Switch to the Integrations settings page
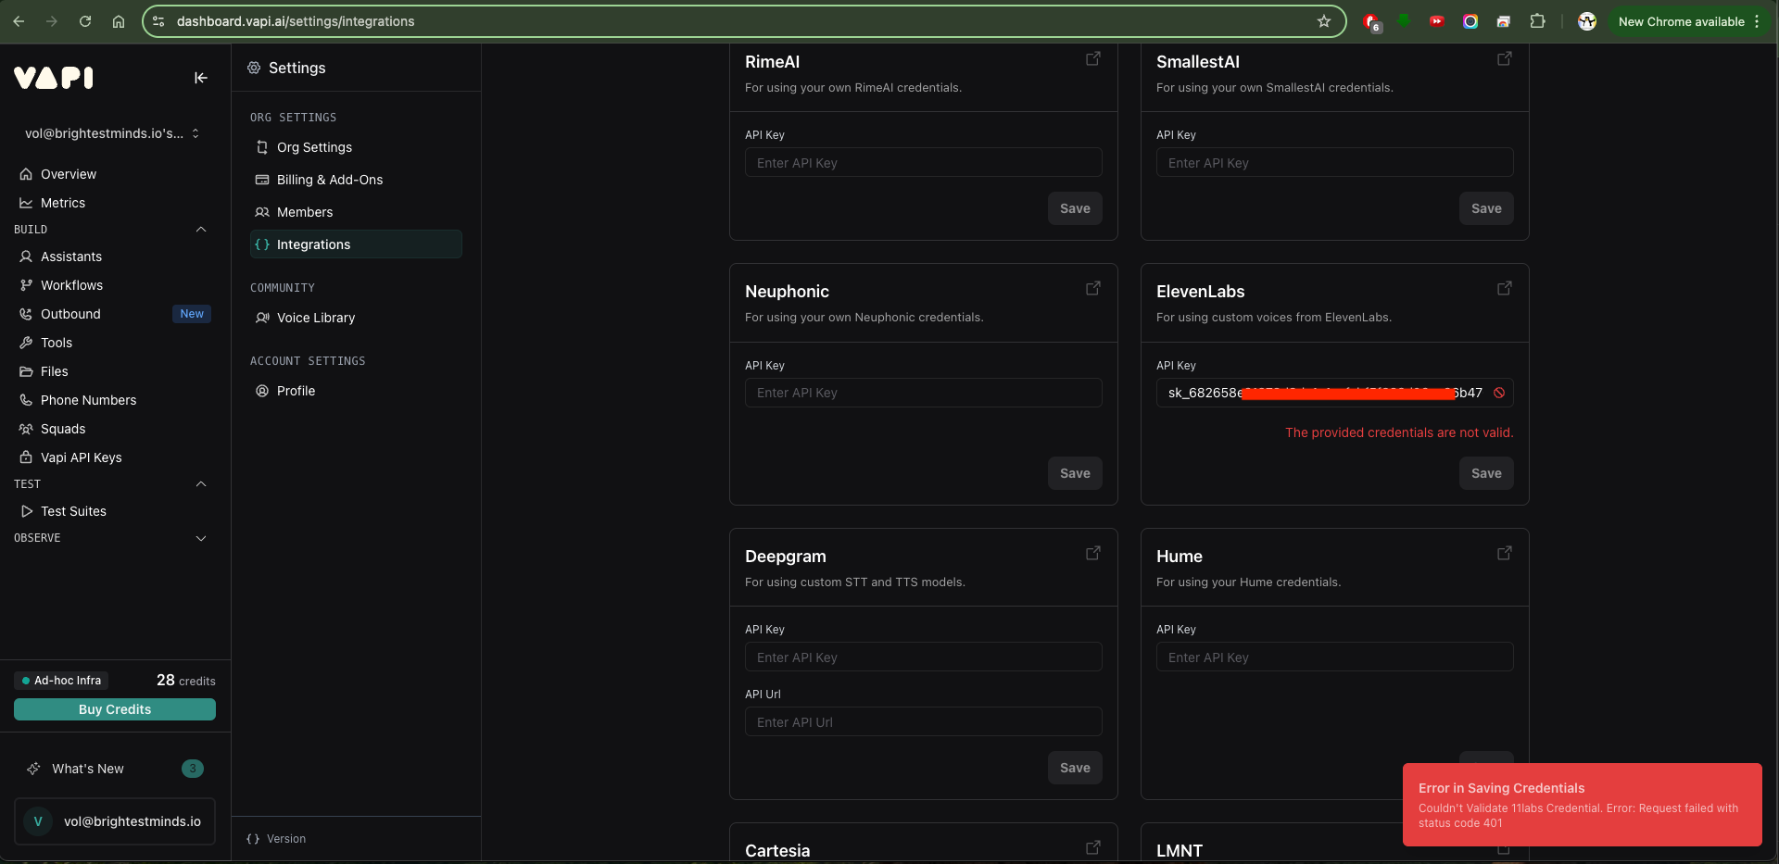 (x=313, y=244)
